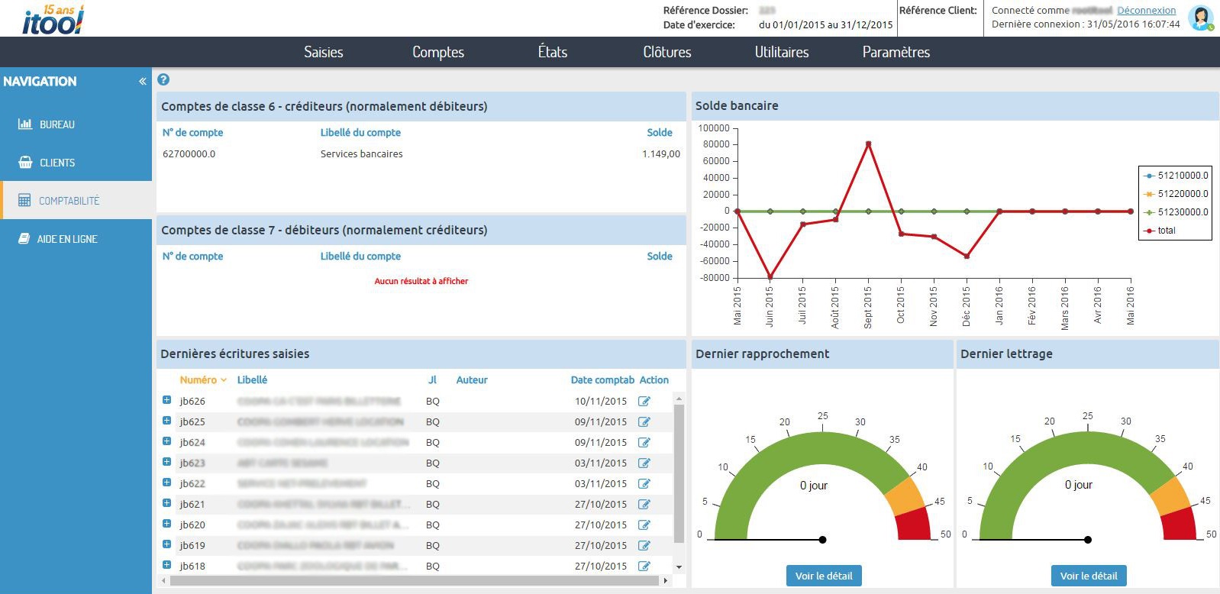This screenshot has height=594, width=1220.
Task: Click edit icon for entry jb620
Action: tap(644, 525)
